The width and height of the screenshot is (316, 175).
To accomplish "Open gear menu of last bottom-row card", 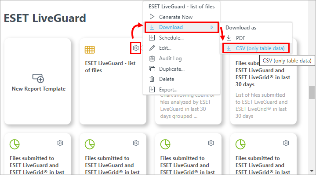I will click(286, 143).
